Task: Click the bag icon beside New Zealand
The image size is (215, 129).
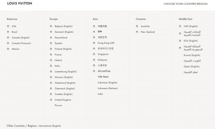Action: (137, 32)
